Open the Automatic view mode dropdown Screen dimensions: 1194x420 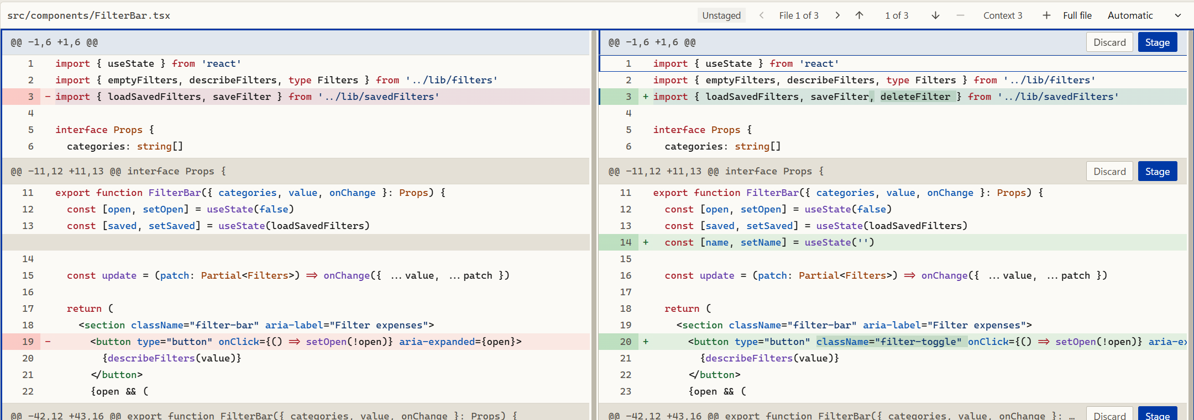coord(1144,15)
